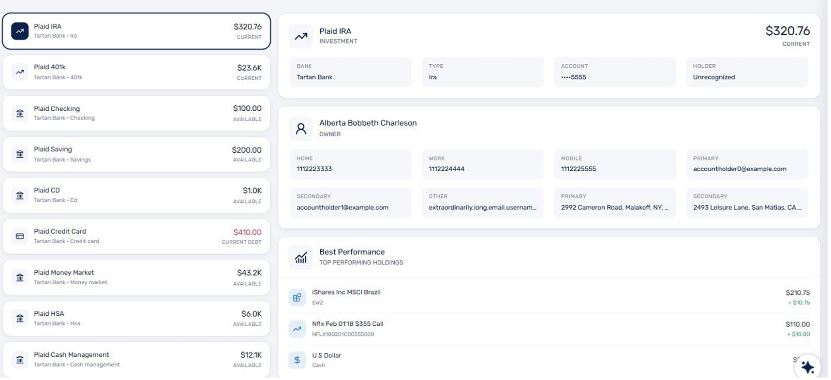Image resolution: width=831 pixels, height=380 pixels.
Task: Click the Plaid Checking bank icon
Action: 20,113
